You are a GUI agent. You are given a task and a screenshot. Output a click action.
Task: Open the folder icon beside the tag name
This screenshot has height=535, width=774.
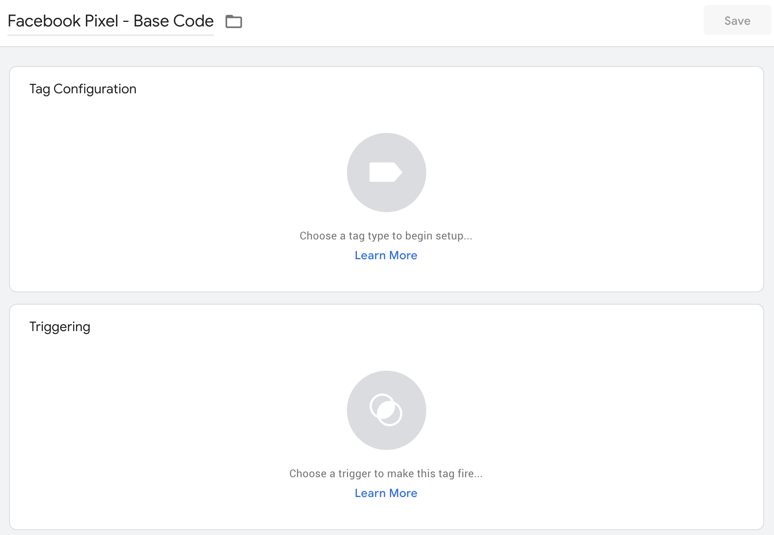coord(234,21)
